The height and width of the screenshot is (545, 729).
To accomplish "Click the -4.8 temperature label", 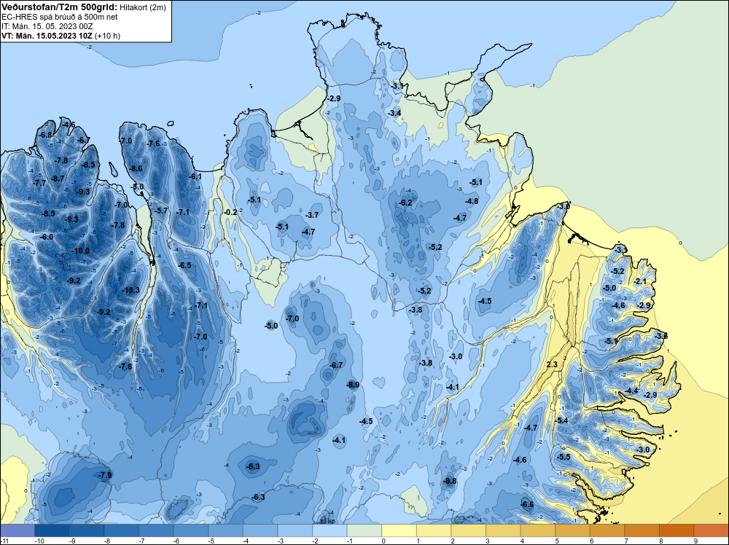I will coord(472,201).
